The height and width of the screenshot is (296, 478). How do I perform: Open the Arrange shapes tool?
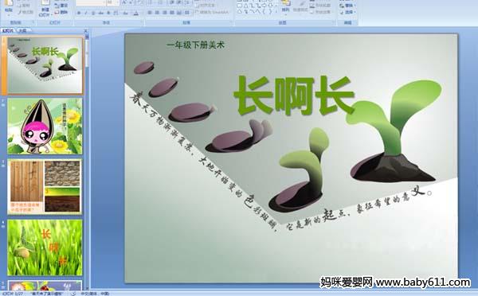pyautogui.click(x=286, y=7)
